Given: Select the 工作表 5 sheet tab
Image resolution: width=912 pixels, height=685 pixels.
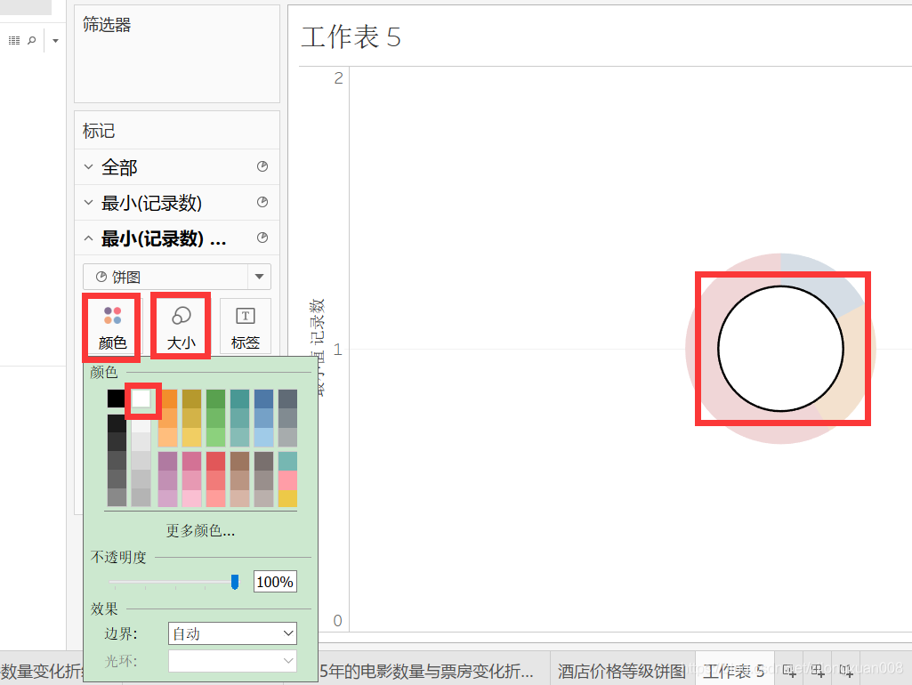Looking at the screenshot, I should (733, 671).
